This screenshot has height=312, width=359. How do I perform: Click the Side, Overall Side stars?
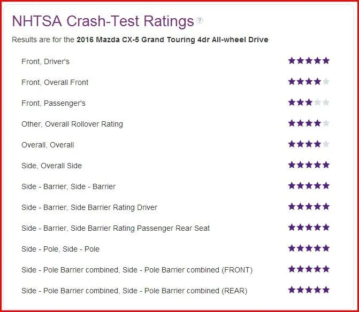309,165
